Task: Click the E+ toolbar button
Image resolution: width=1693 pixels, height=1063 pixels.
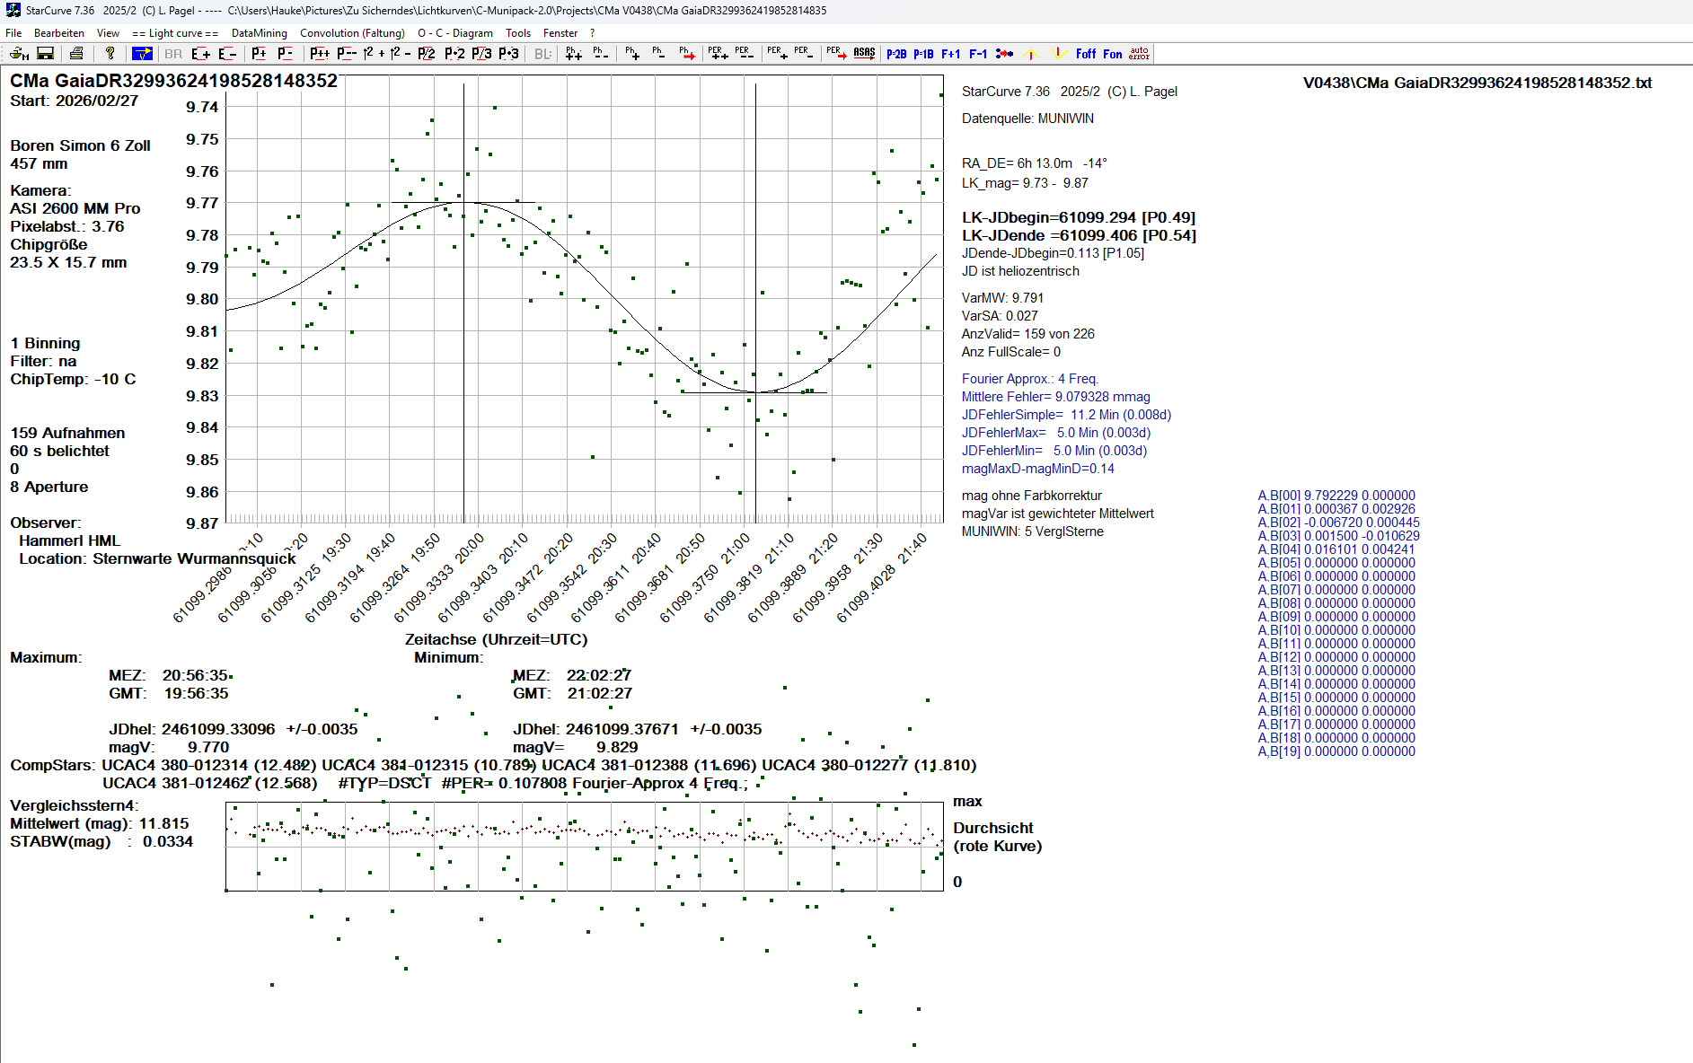Action: 200,54
